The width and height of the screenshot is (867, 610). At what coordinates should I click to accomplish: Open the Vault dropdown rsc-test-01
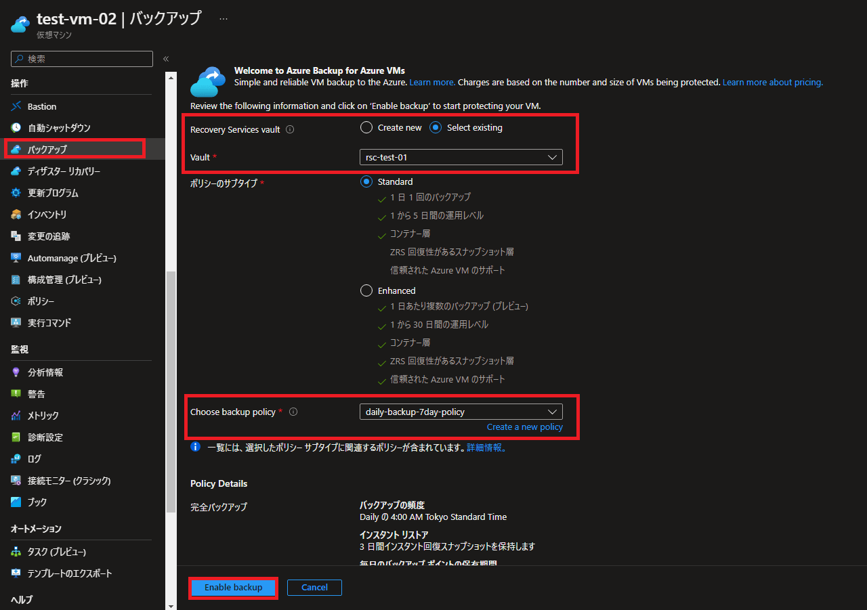[461, 157]
